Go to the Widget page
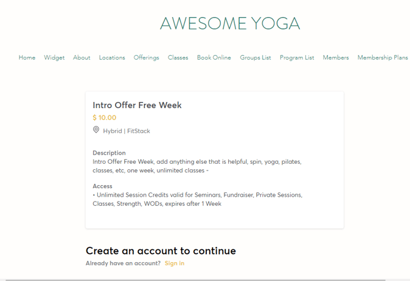The image size is (410, 281). point(54,57)
